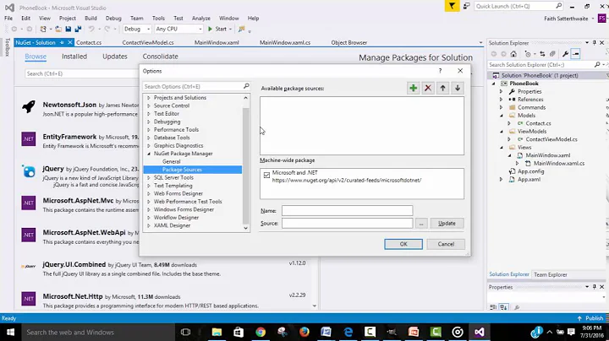
Task: Click Publish in status bar
Action: (590, 318)
